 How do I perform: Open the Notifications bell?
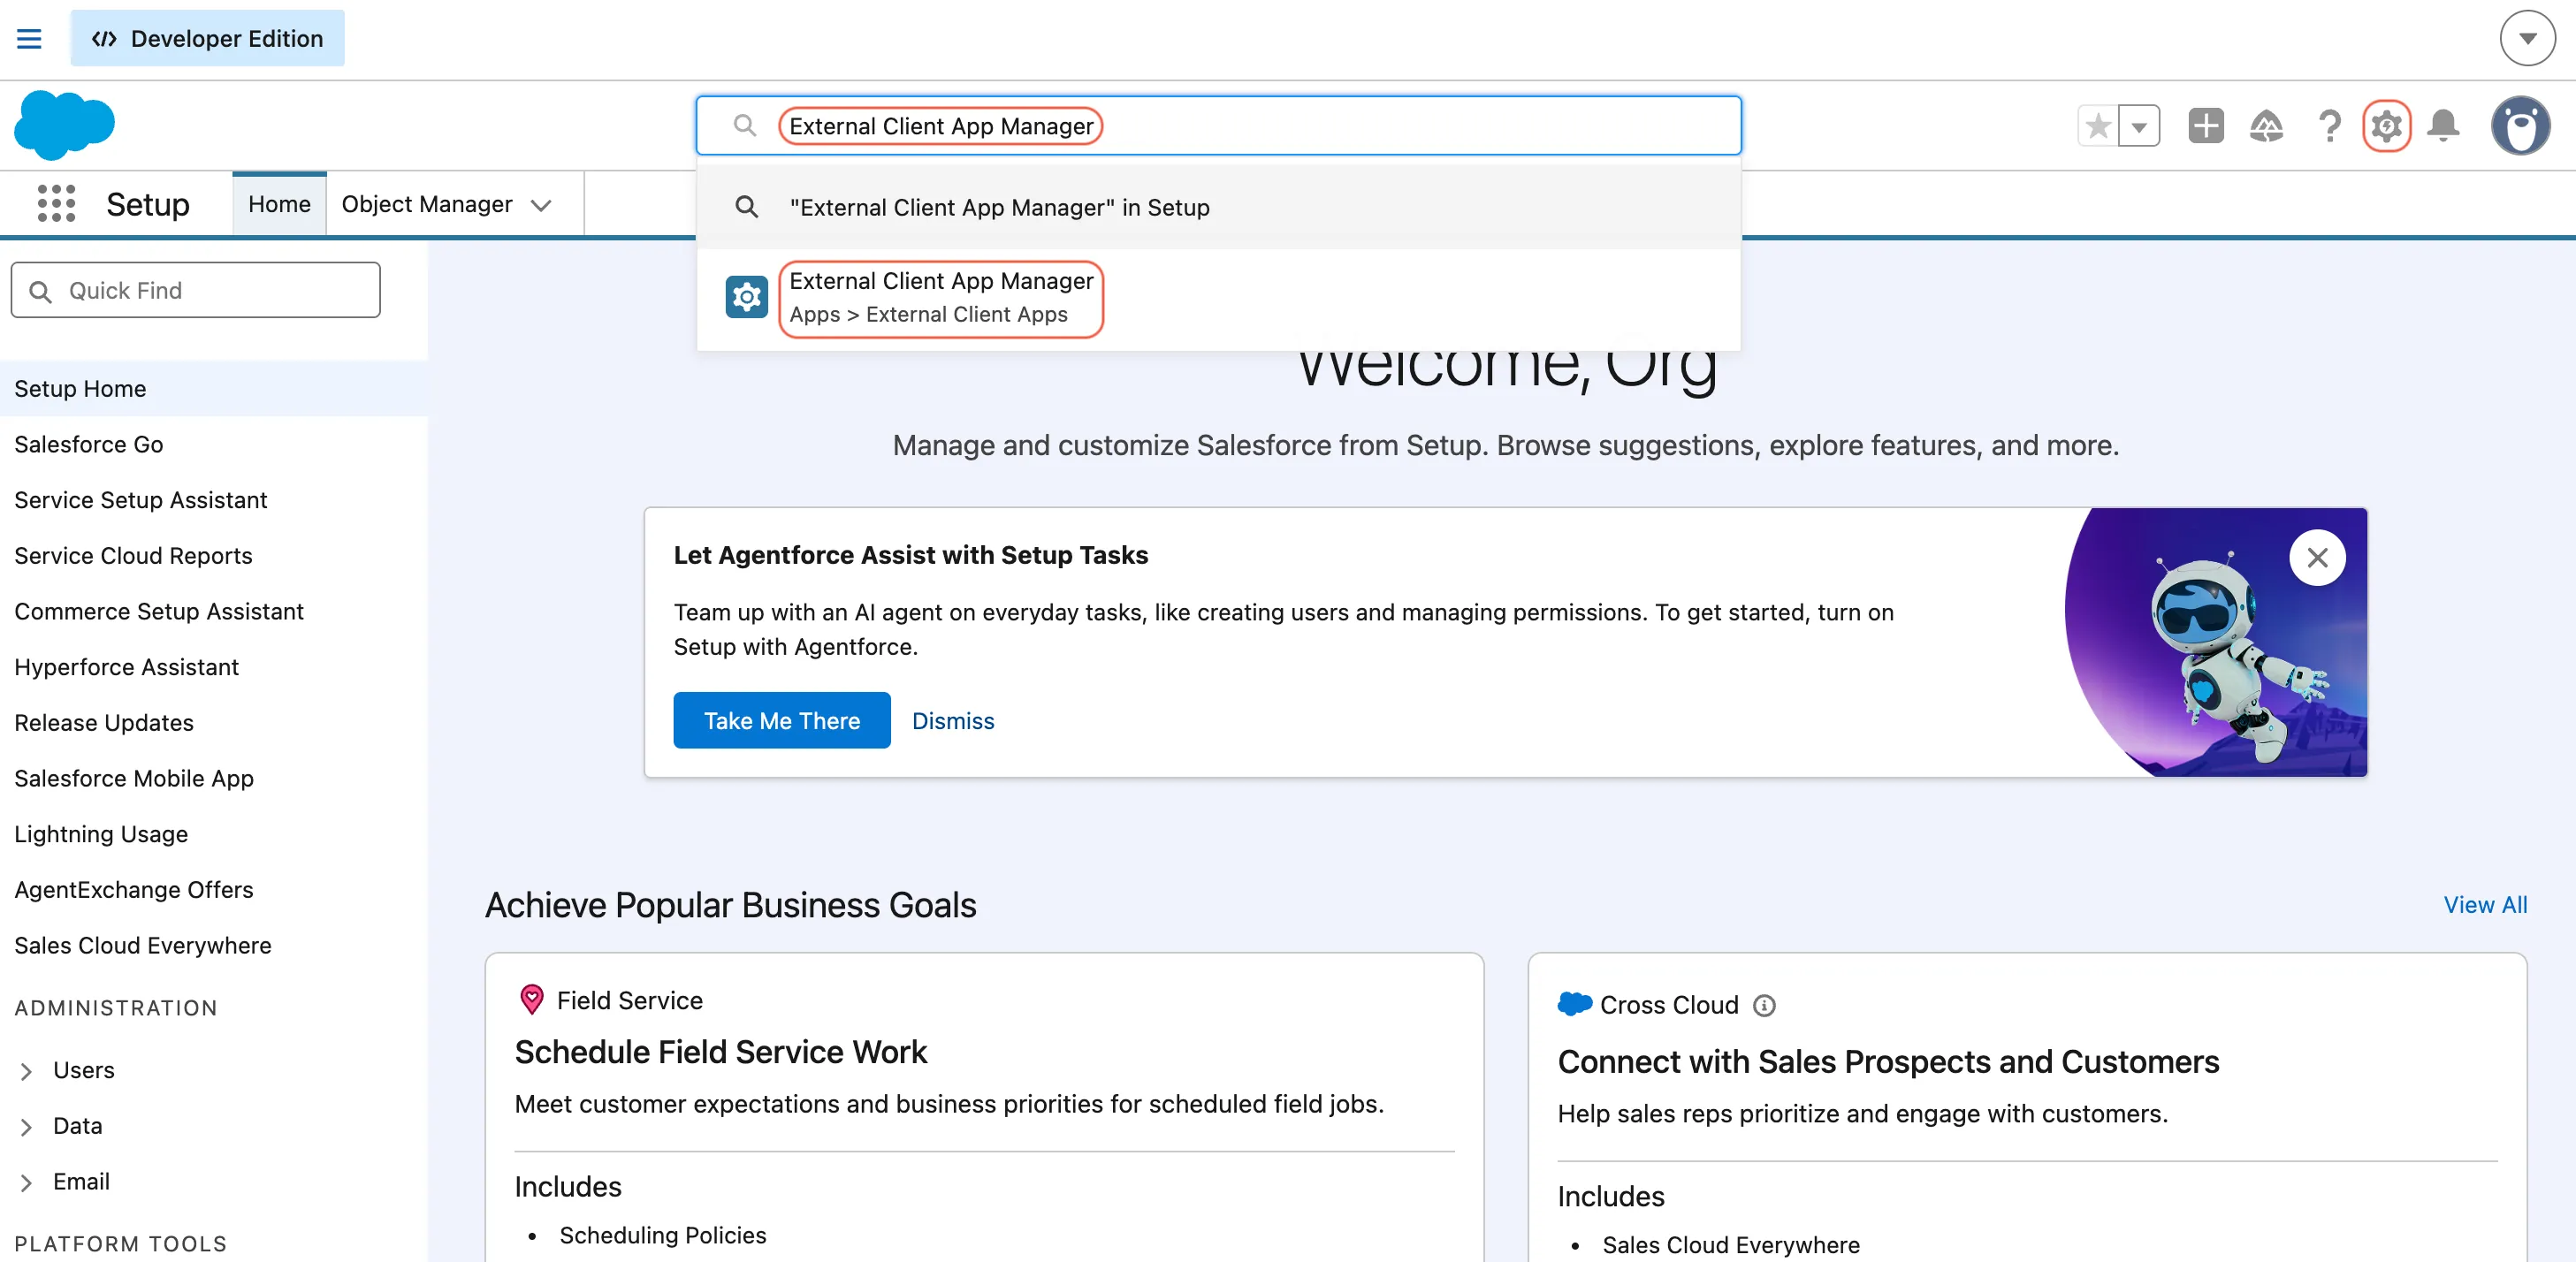tap(2443, 126)
